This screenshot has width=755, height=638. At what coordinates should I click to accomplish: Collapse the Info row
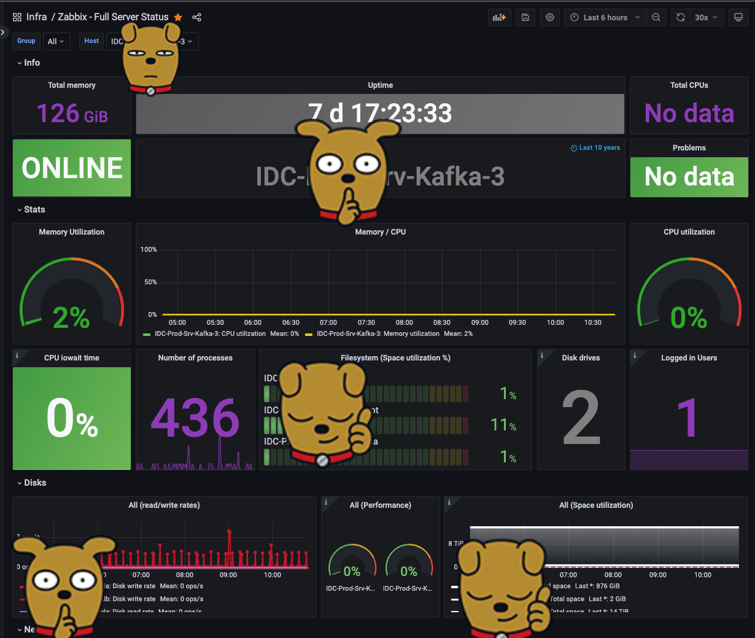[28, 63]
